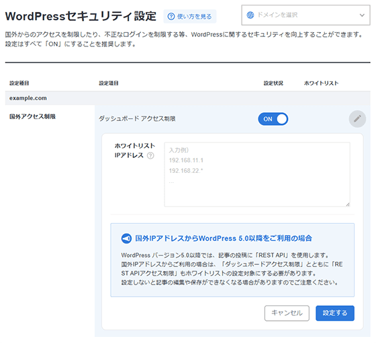The width and height of the screenshot is (376, 343).
Task: Click the question circle icon in 使い方を見る
Action: tap(171, 16)
